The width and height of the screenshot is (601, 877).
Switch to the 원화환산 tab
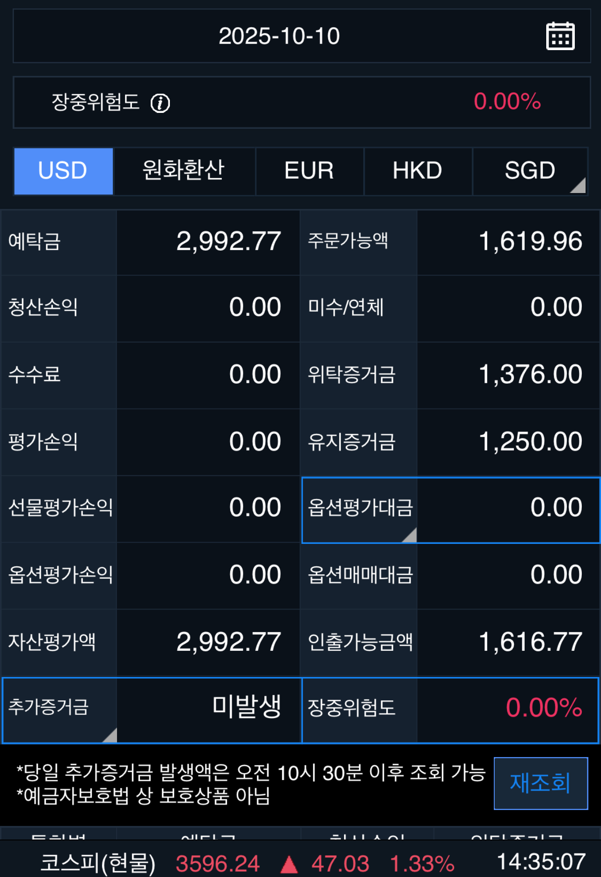click(184, 171)
